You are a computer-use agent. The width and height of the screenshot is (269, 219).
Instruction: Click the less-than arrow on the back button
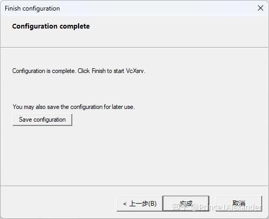point(125,204)
